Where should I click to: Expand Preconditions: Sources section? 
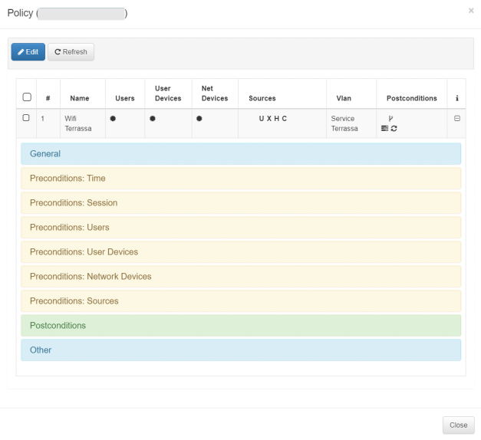[241, 300]
